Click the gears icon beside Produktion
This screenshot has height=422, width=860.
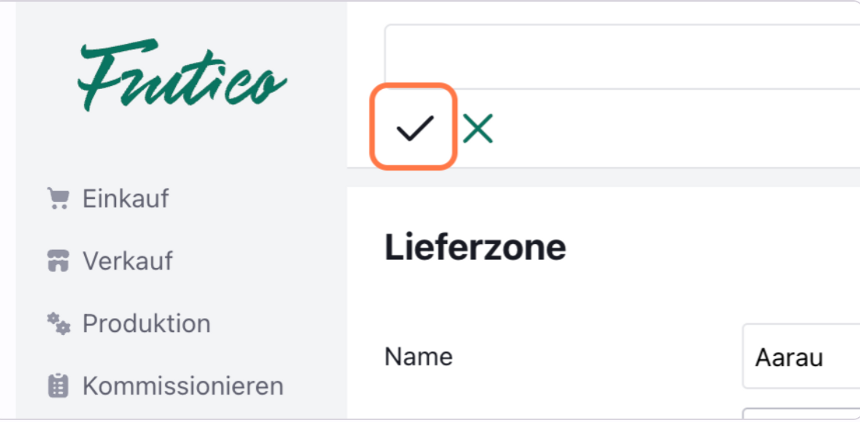pos(58,323)
